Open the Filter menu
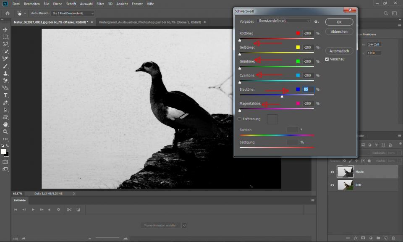Image resolution: width=403 pixels, height=242 pixels. tap(100, 4)
